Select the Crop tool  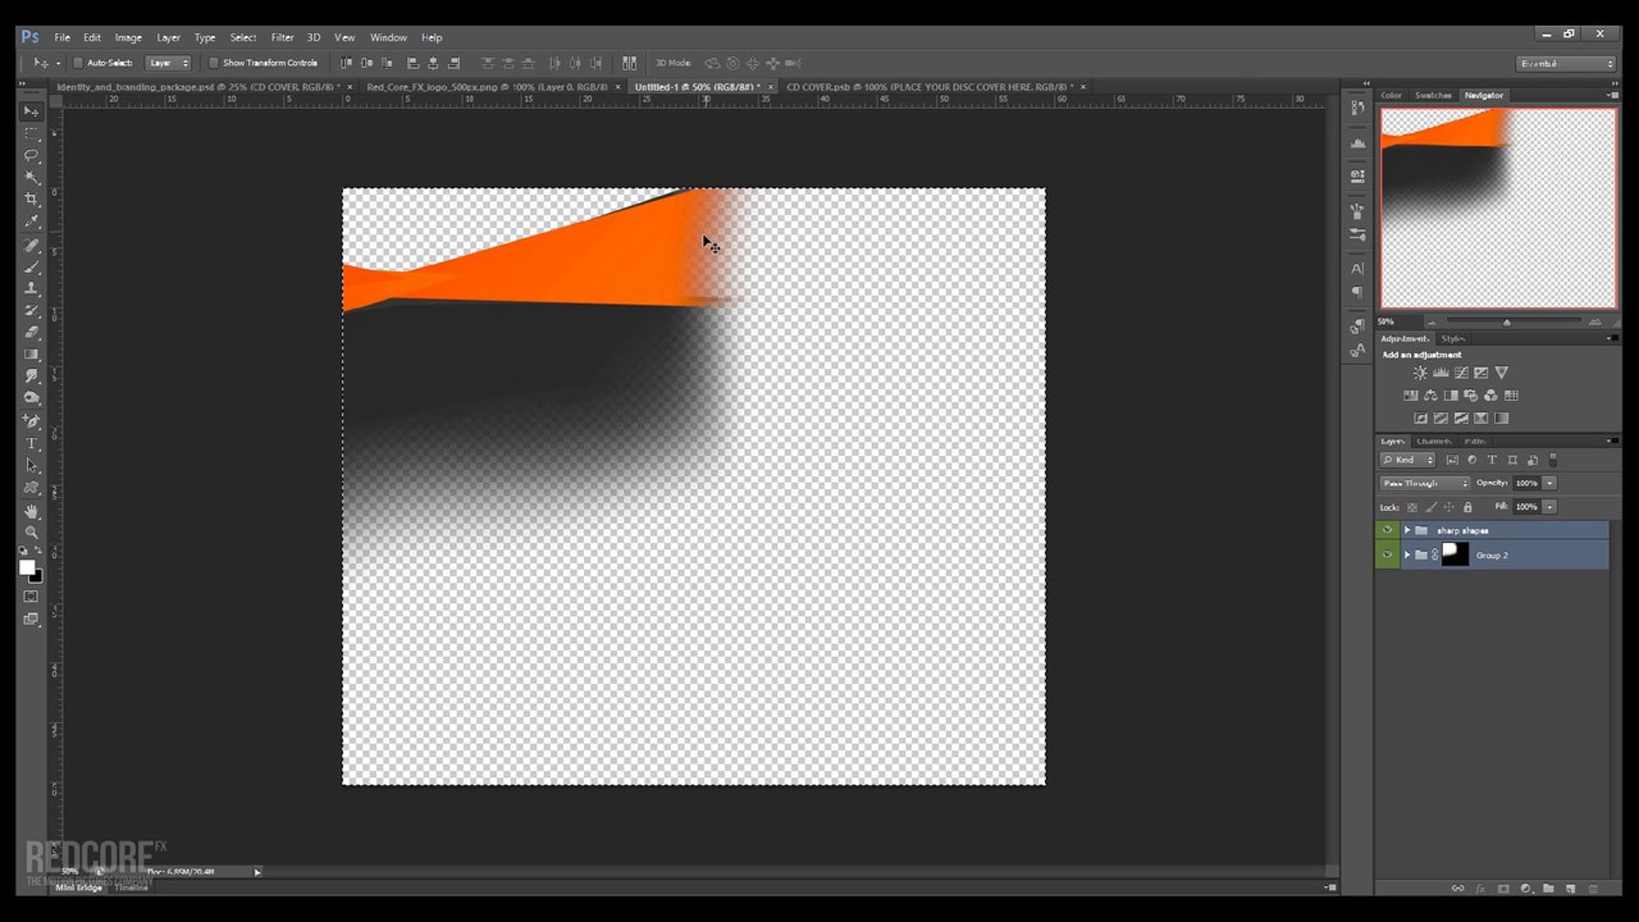(x=31, y=199)
